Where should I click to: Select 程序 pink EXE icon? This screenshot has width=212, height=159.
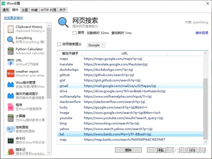click(x=11, y=107)
